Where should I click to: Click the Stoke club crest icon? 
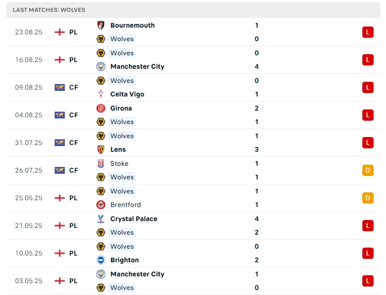click(x=101, y=164)
